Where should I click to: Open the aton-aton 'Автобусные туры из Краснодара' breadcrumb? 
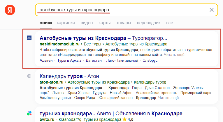coord(99,82)
